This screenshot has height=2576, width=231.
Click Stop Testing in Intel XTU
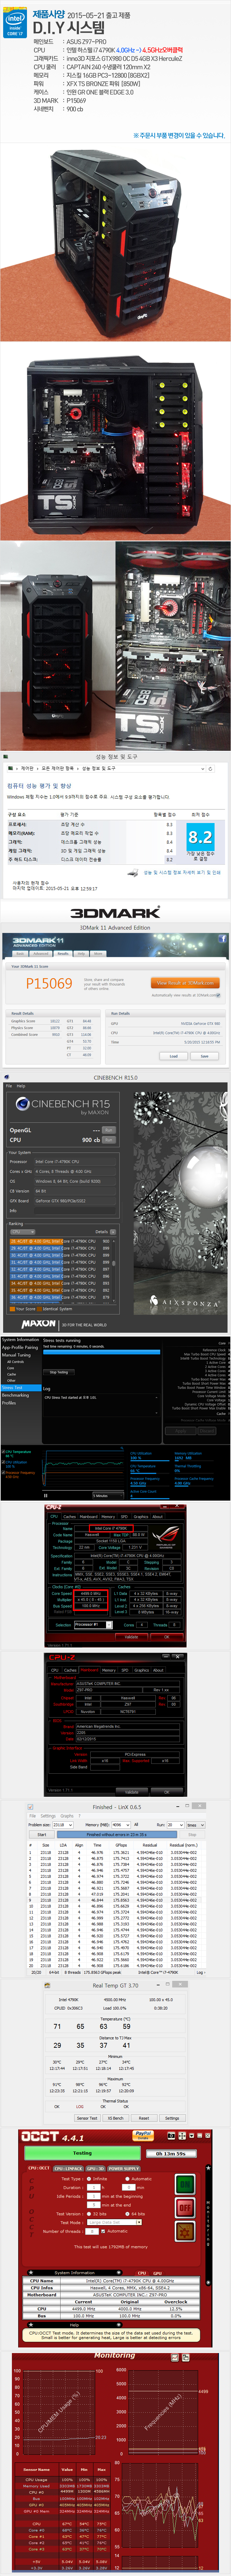(59, 1372)
